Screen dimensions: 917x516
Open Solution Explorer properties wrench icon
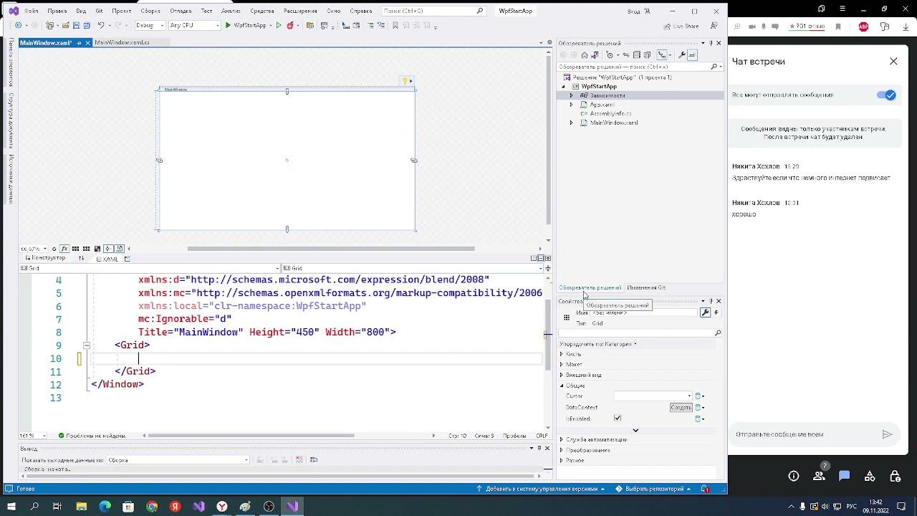tap(682, 55)
